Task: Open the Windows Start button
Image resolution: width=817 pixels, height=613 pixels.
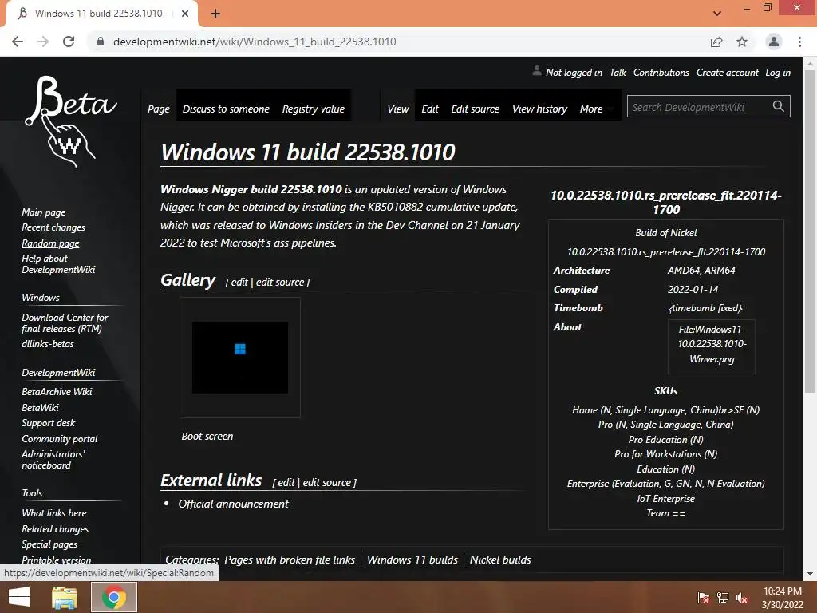Action: 19,597
